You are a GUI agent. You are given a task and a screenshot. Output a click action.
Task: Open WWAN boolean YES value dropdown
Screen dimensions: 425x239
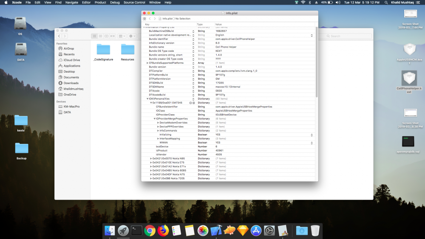312,143
